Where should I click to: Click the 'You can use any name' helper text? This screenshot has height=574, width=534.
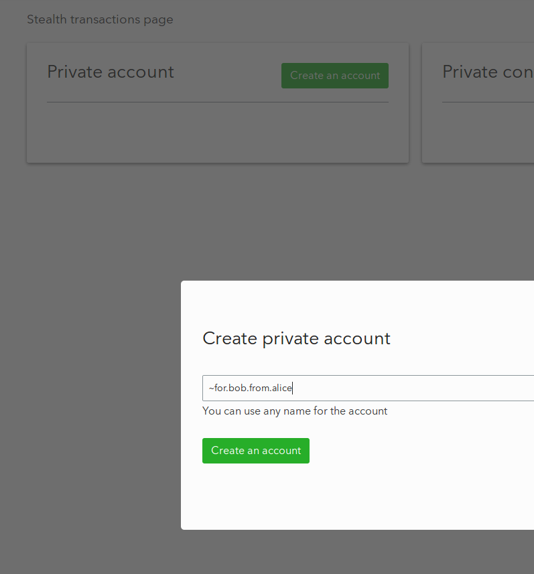[x=295, y=411]
